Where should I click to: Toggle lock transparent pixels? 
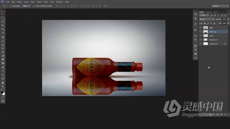pyautogui.click(x=205, y=24)
